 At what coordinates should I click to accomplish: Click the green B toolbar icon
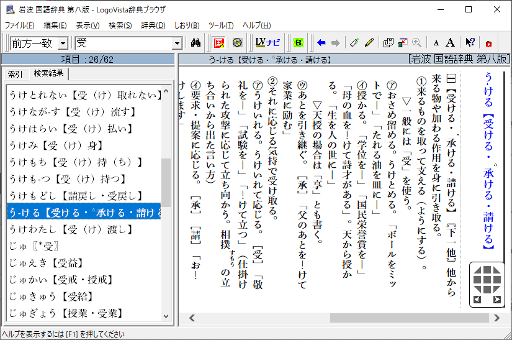pyautogui.click(x=298, y=42)
